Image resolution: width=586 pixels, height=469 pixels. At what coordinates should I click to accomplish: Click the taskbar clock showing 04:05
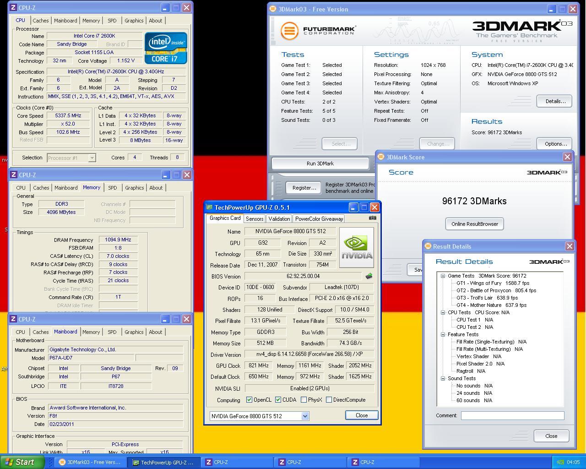(573, 462)
